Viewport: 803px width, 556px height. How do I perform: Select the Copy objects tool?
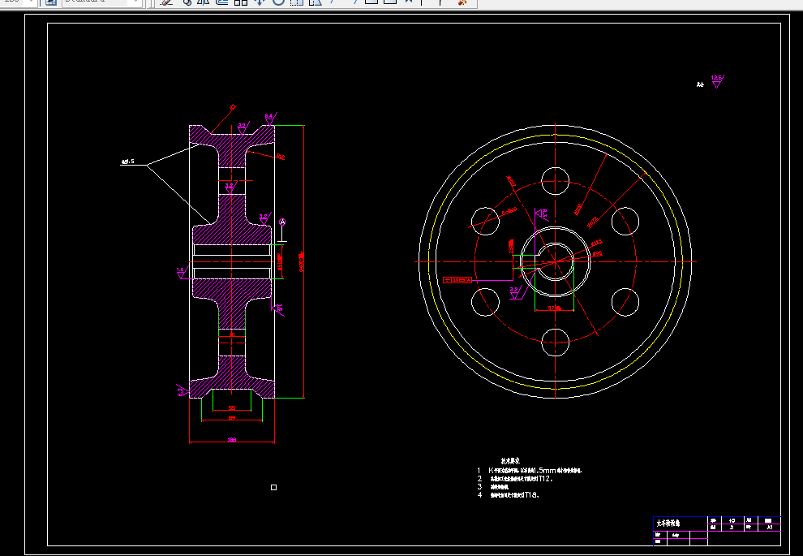pos(187,2)
